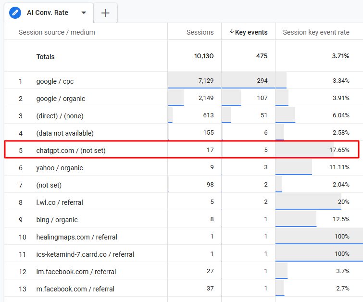Select the yahoo / organic row
The height and width of the screenshot is (302, 363).
[x=183, y=167]
